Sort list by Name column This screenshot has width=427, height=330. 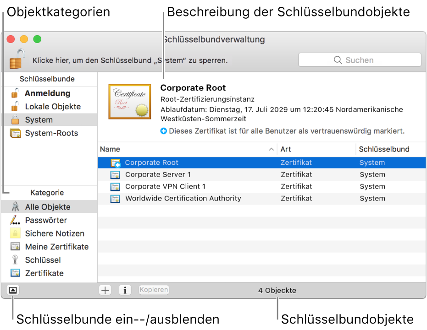click(x=187, y=149)
